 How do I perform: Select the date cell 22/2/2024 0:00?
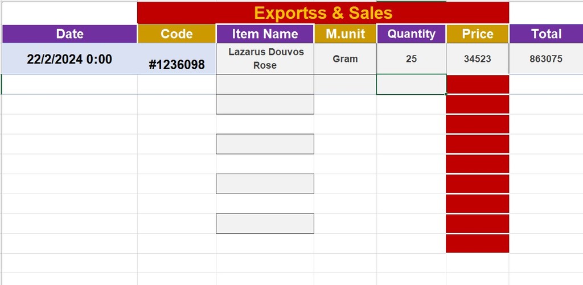coord(69,59)
